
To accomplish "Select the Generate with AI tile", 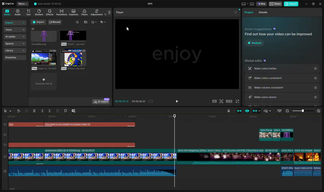I will click(44, 81).
